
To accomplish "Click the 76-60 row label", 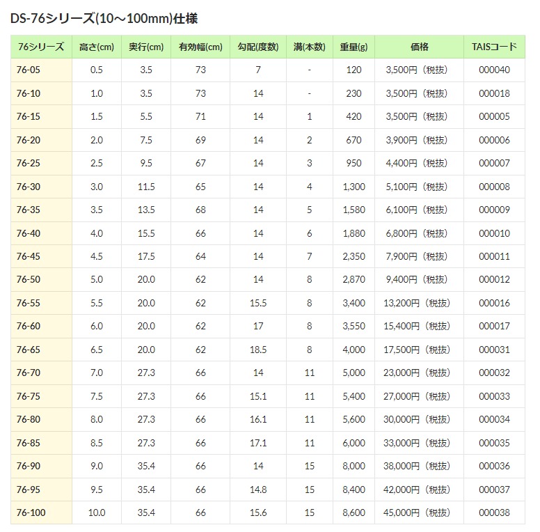I will (x=29, y=326).
